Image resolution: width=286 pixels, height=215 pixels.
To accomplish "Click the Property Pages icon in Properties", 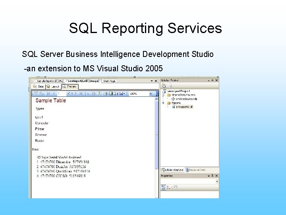I will click(175, 188).
